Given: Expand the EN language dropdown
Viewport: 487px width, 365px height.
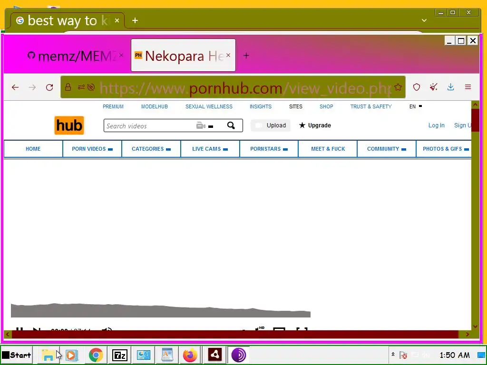Looking at the screenshot, I should (x=416, y=106).
